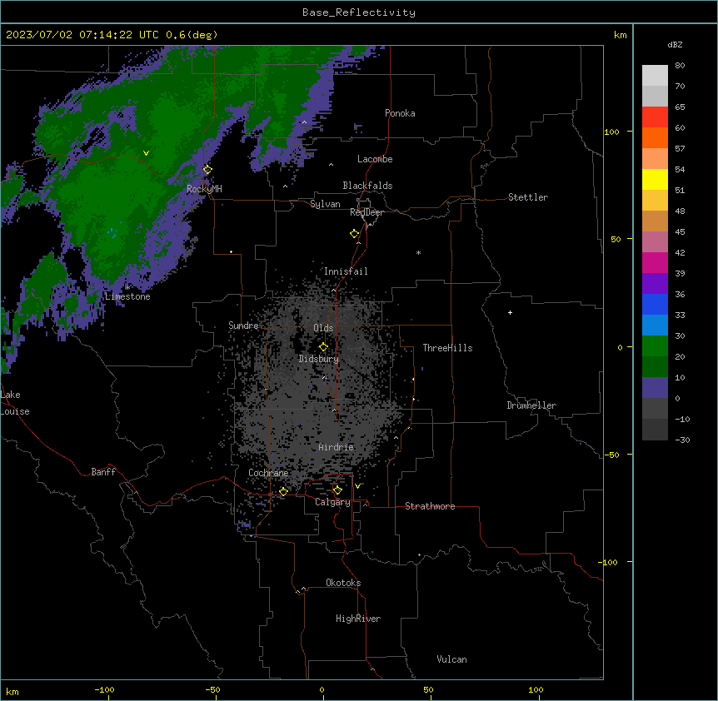Click the ThreeHills label
Screen dimensions: 718x701
coord(447,348)
